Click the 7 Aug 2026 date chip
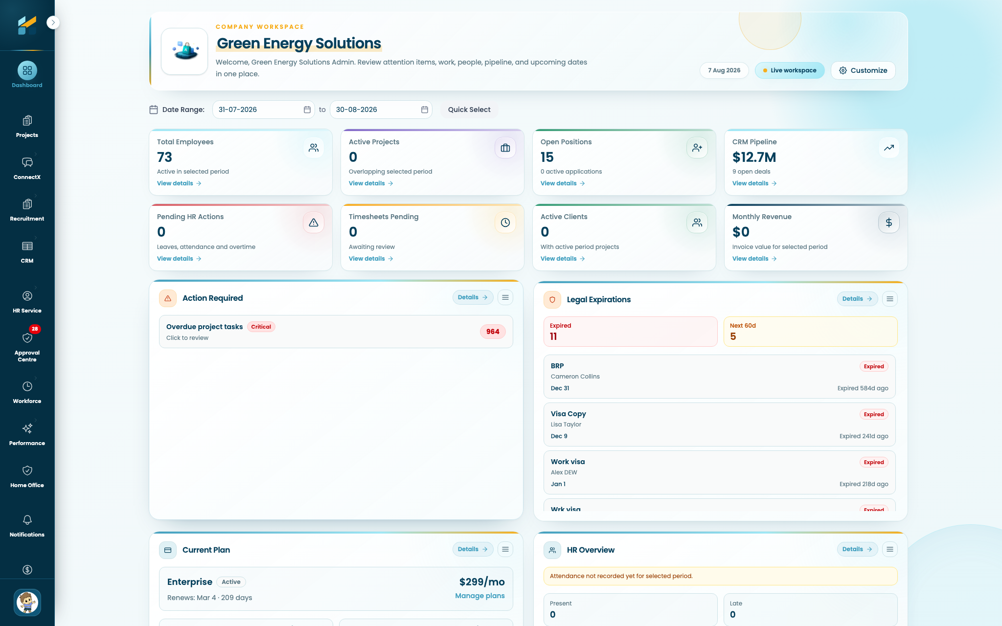Viewport: 1002px width, 626px height. [724, 70]
